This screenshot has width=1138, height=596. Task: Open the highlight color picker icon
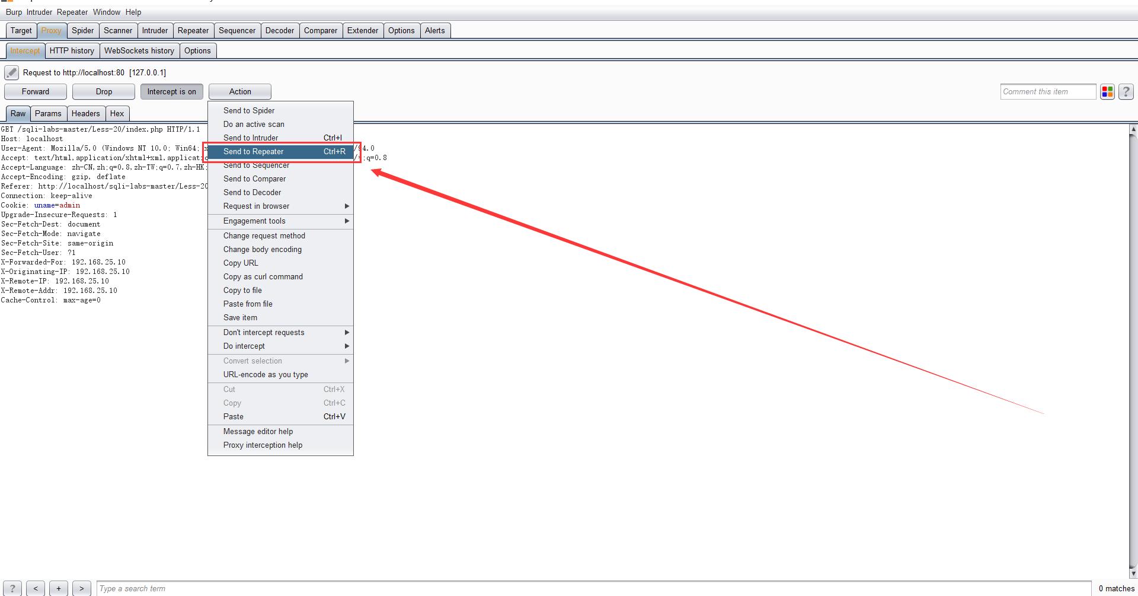click(x=1107, y=91)
